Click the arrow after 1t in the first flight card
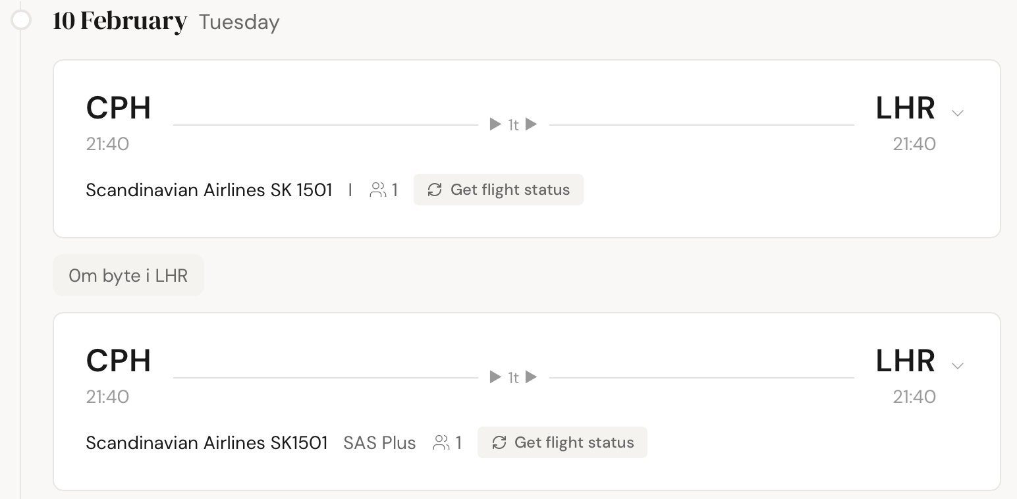 coord(532,124)
